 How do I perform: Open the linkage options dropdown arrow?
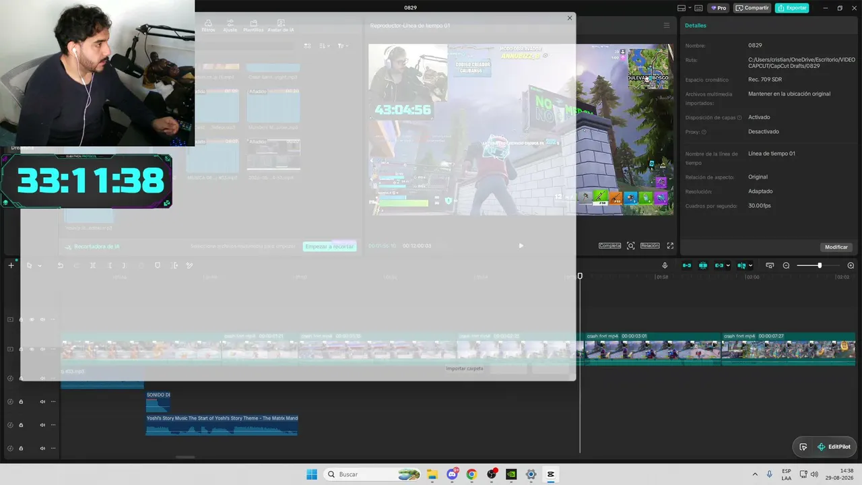728,265
